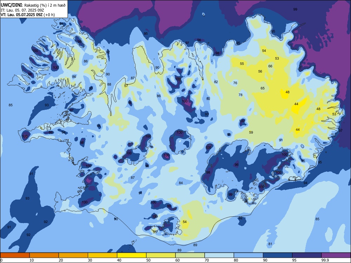Image resolution: width=351 pixels, height=263 pixels.
Task: Click the map humidity value '56'
Action: [260, 72]
